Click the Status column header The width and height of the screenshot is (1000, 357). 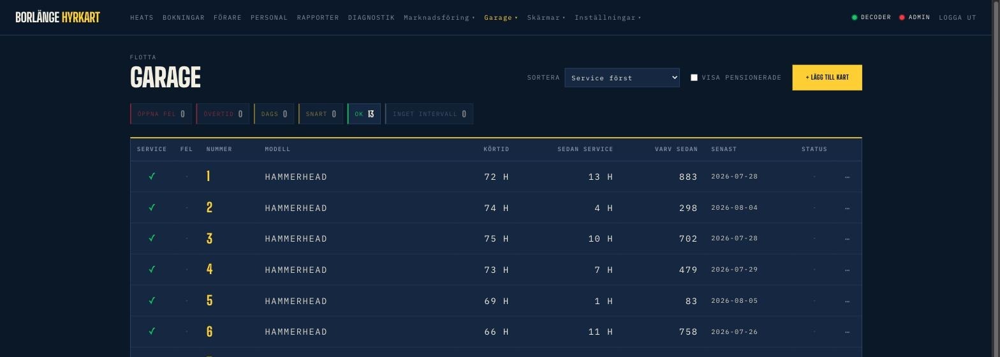(x=814, y=149)
